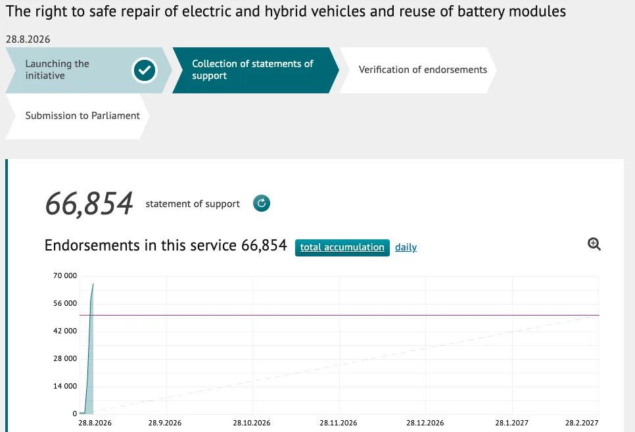The image size is (635, 432).
Task: Click the 28.11.2026 axis date label
Action: 338,423
